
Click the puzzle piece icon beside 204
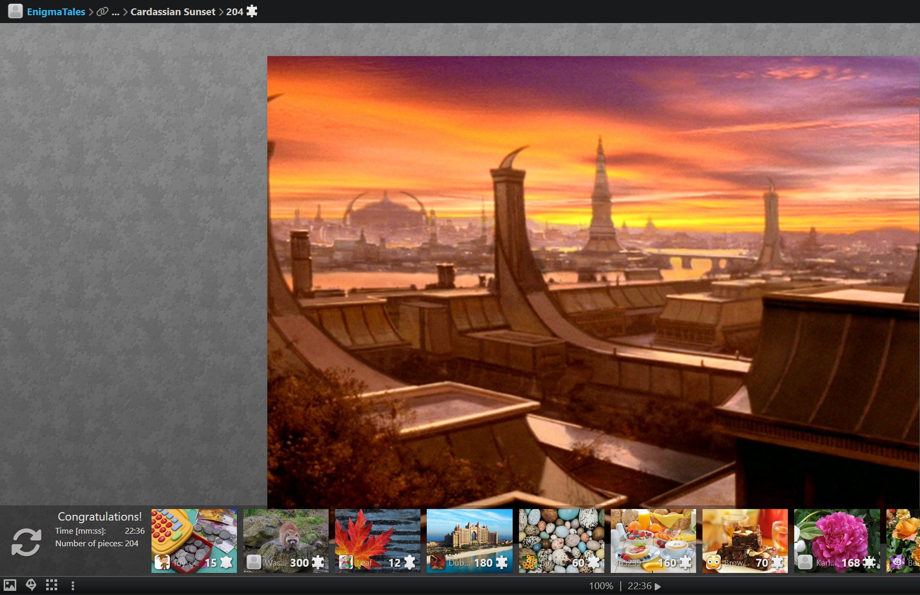click(252, 11)
